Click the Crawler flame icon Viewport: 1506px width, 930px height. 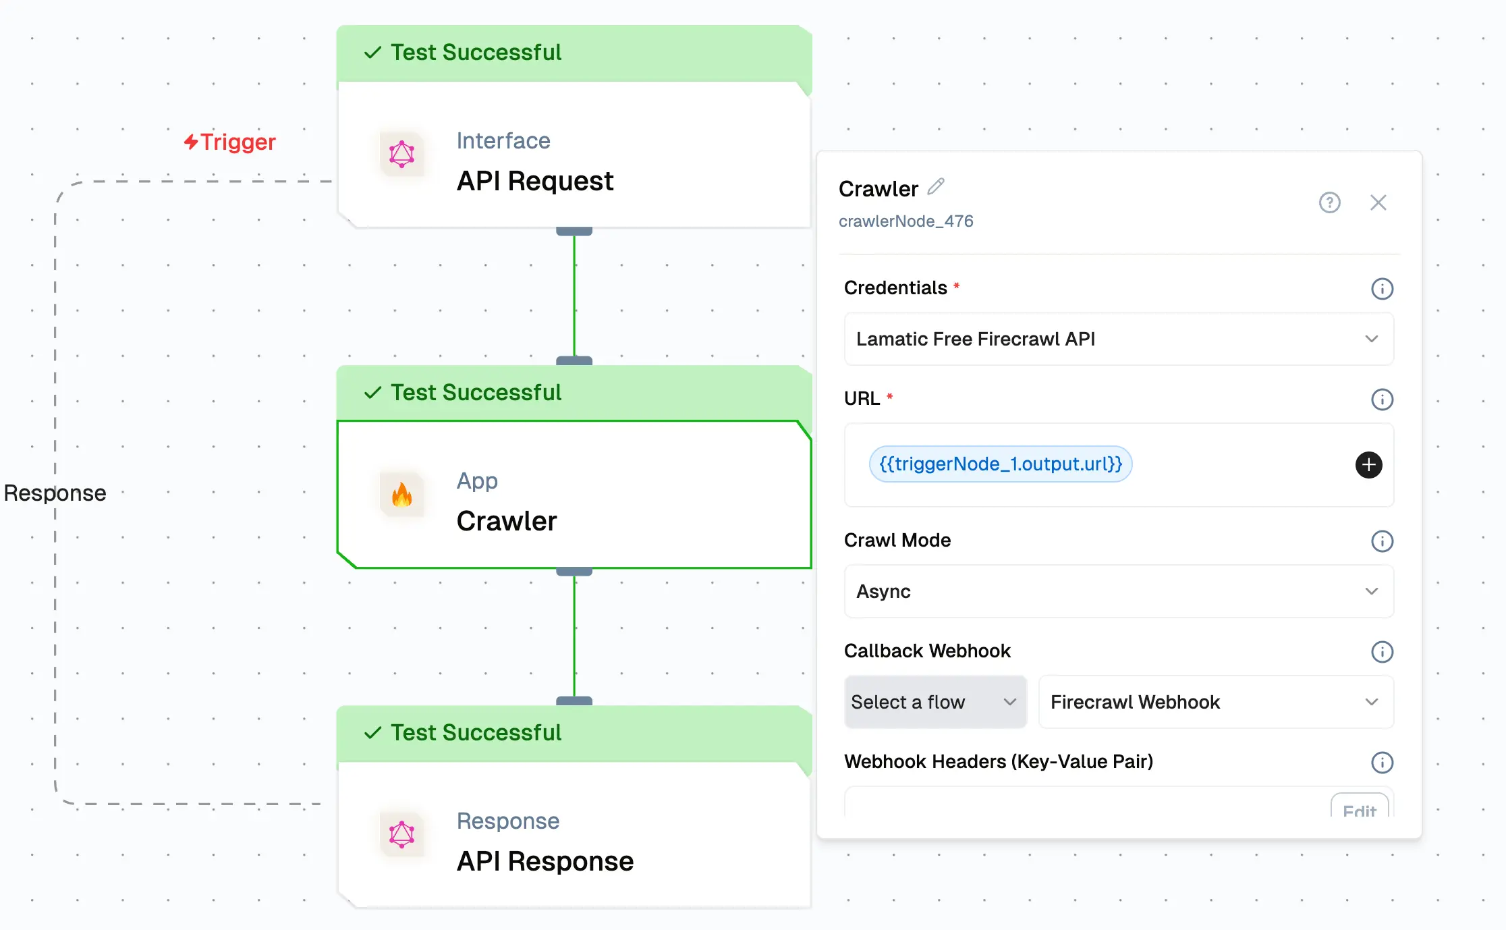[402, 496]
